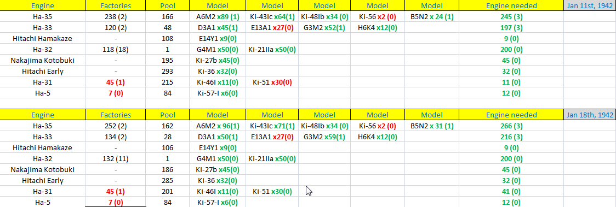Select Ha-31 pool value '215'

pyautogui.click(x=167, y=82)
